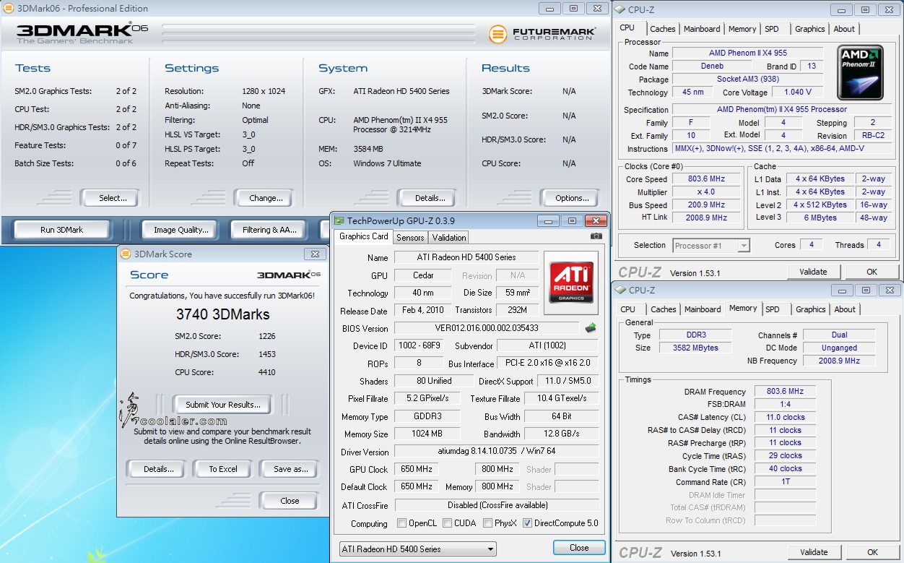Screen dimensions: 904x563
Task: Click Submit Your Results... in Score dialog
Action: click(223, 405)
